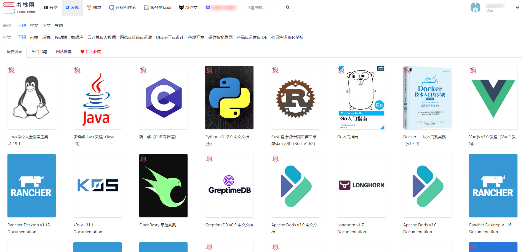Open the Docker 技术入门与实战 cover

click(x=427, y=97)
